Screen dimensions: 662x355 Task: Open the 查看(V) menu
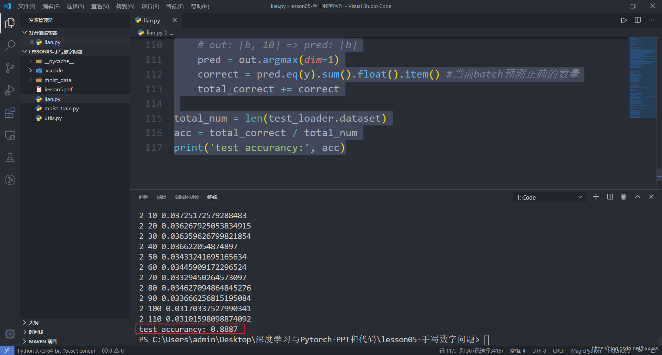[x=100, y=6]
